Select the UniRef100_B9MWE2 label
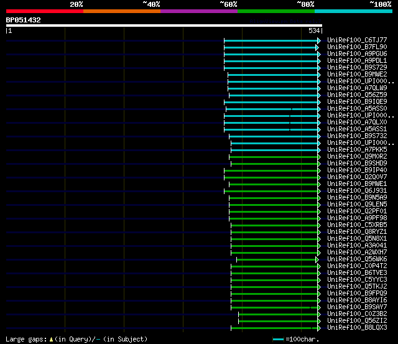398x344 pixels. pyautogui.click(x=357, y=75)
